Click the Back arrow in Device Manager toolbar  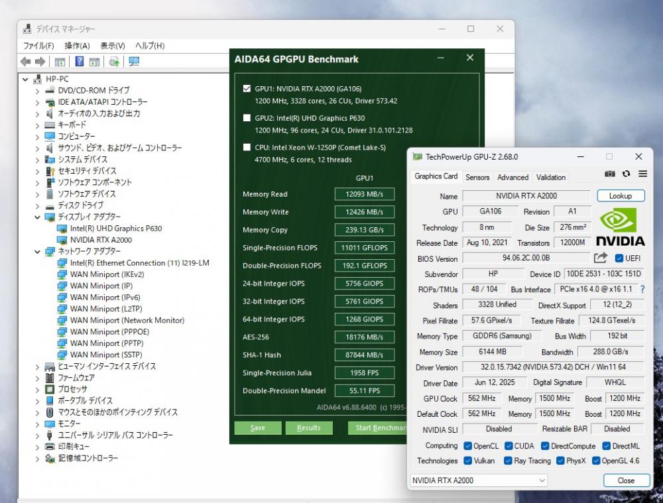(25, 62)
